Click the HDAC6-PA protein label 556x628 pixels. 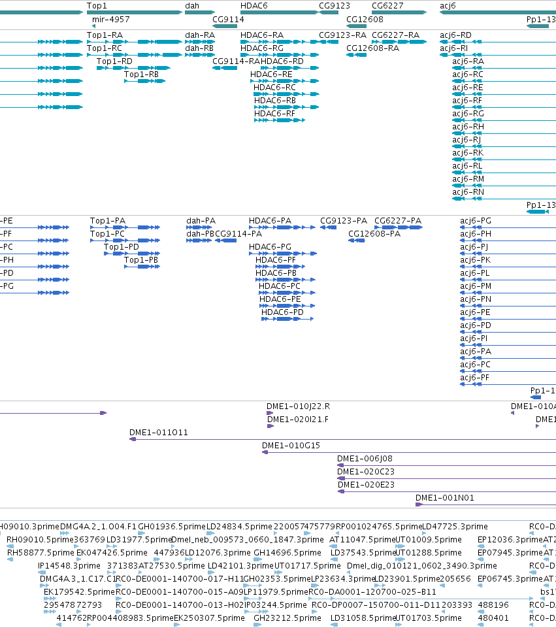tap(270, 221)
